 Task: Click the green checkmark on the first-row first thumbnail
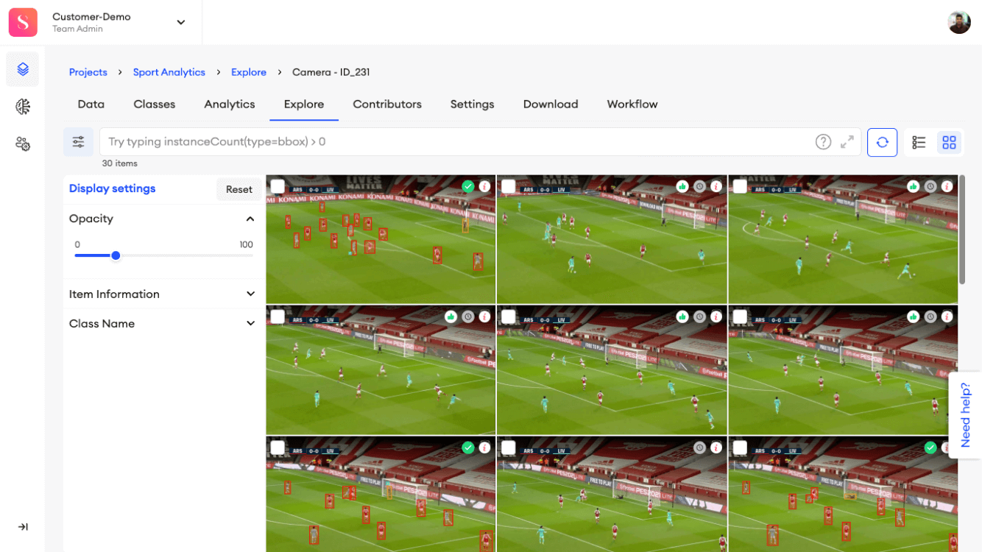coord(468,187)
